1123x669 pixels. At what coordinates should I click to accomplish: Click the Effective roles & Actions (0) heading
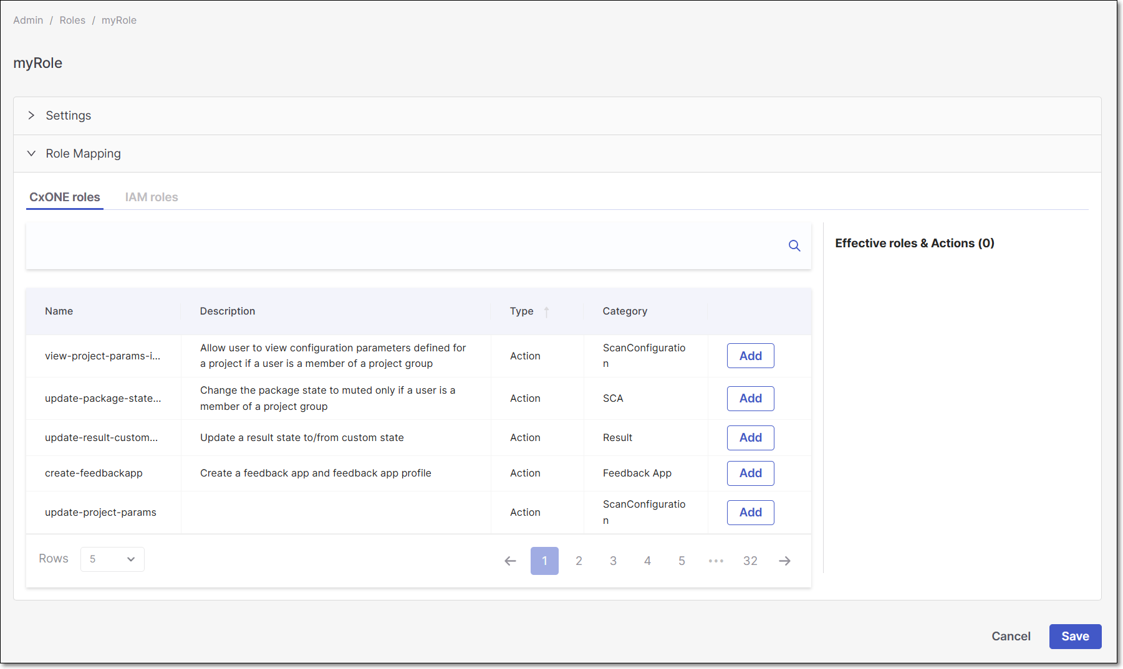(x=915, y=244)
